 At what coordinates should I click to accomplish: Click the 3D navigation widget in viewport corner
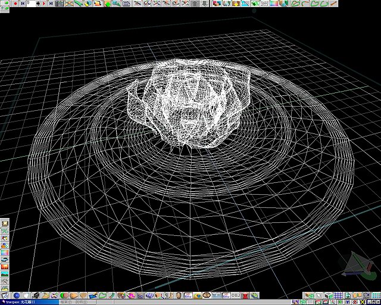[356, 266]
